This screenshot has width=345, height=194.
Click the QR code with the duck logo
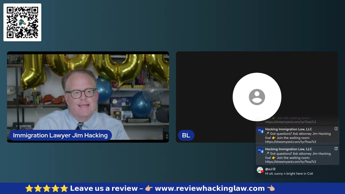click(22, 22)
